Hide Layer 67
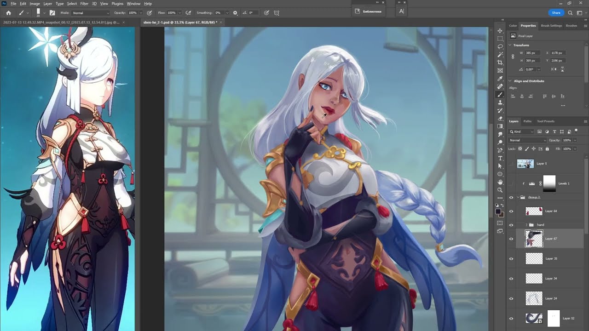The width and height of the screenshot is (589, 331). tap(511, 239)
